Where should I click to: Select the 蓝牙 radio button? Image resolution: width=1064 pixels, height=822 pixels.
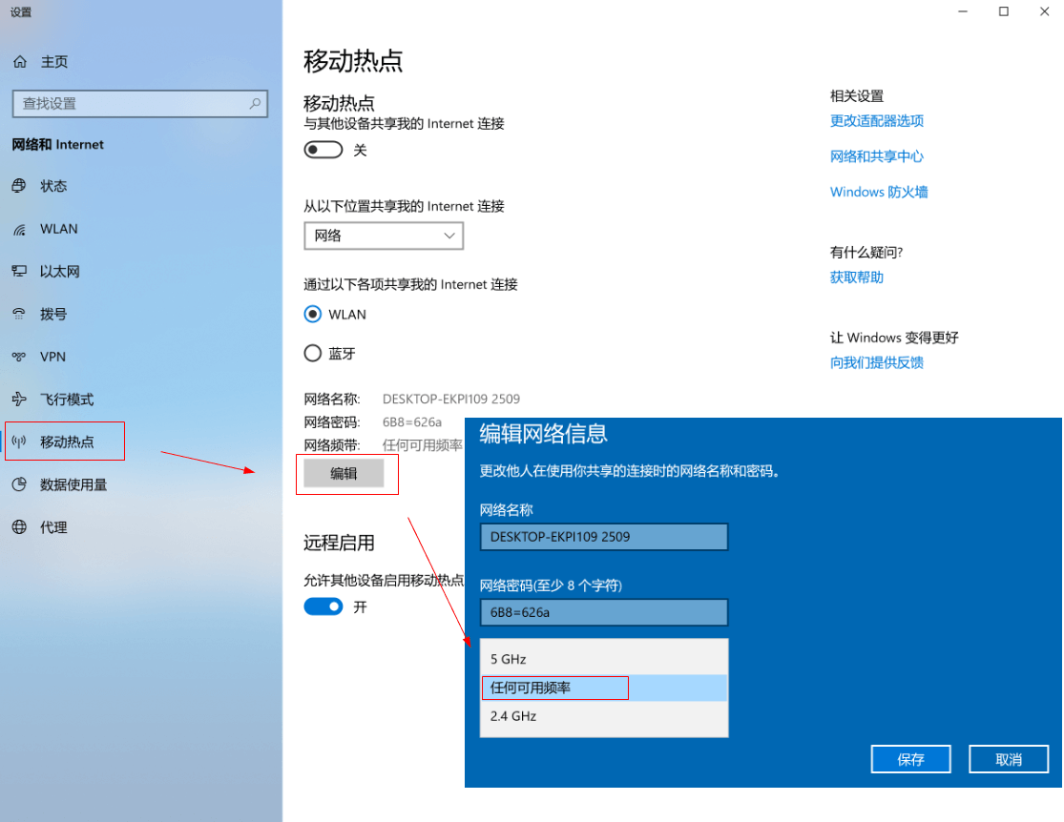[x=312, y=352]
